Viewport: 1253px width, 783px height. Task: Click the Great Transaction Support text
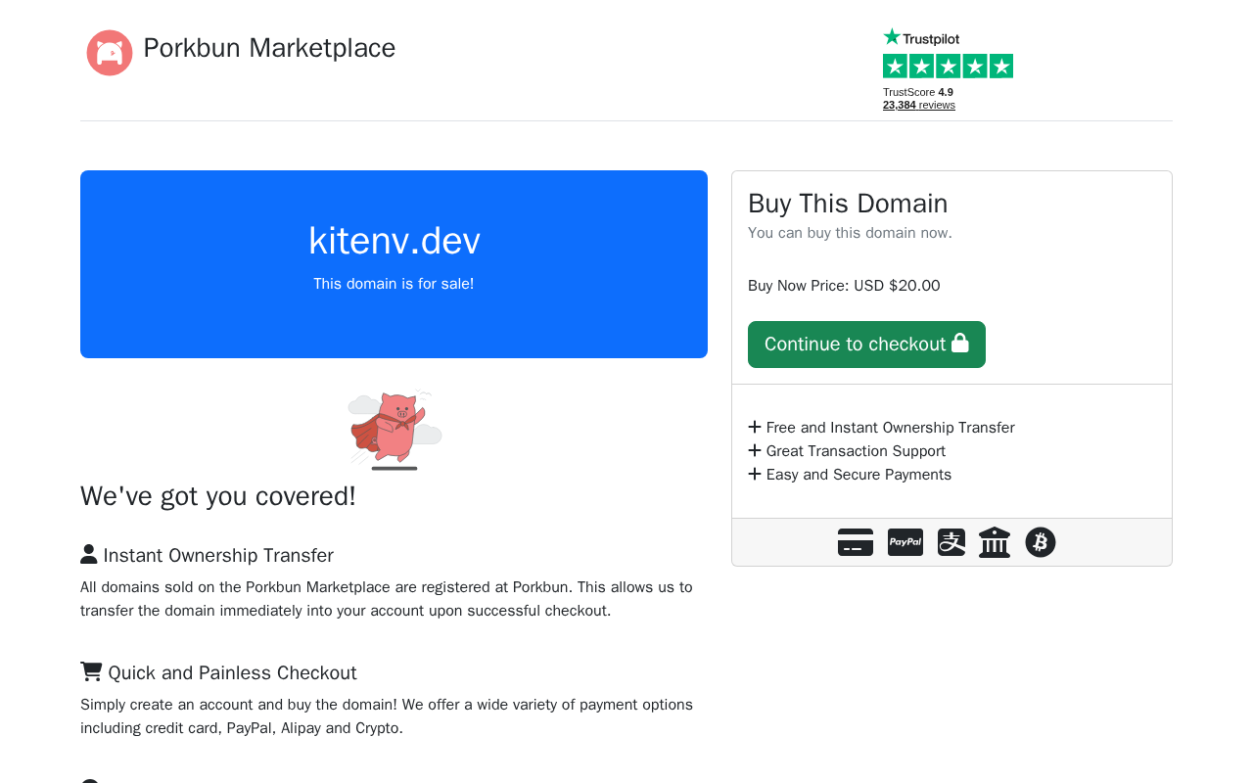856,451
